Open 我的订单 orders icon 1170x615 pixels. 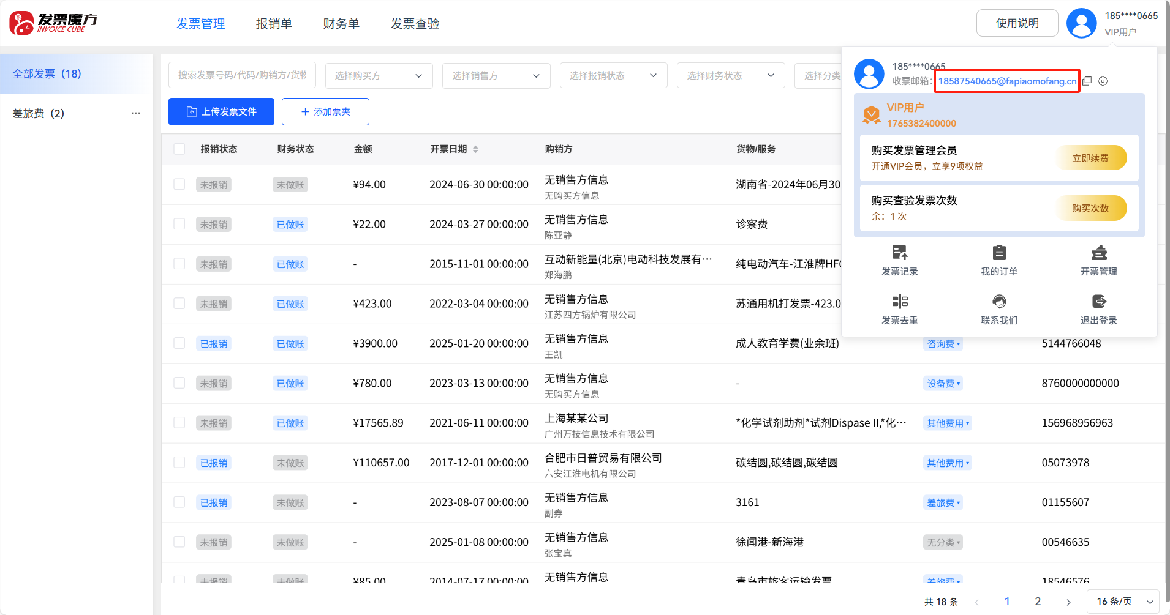click(x=999, y=253)
